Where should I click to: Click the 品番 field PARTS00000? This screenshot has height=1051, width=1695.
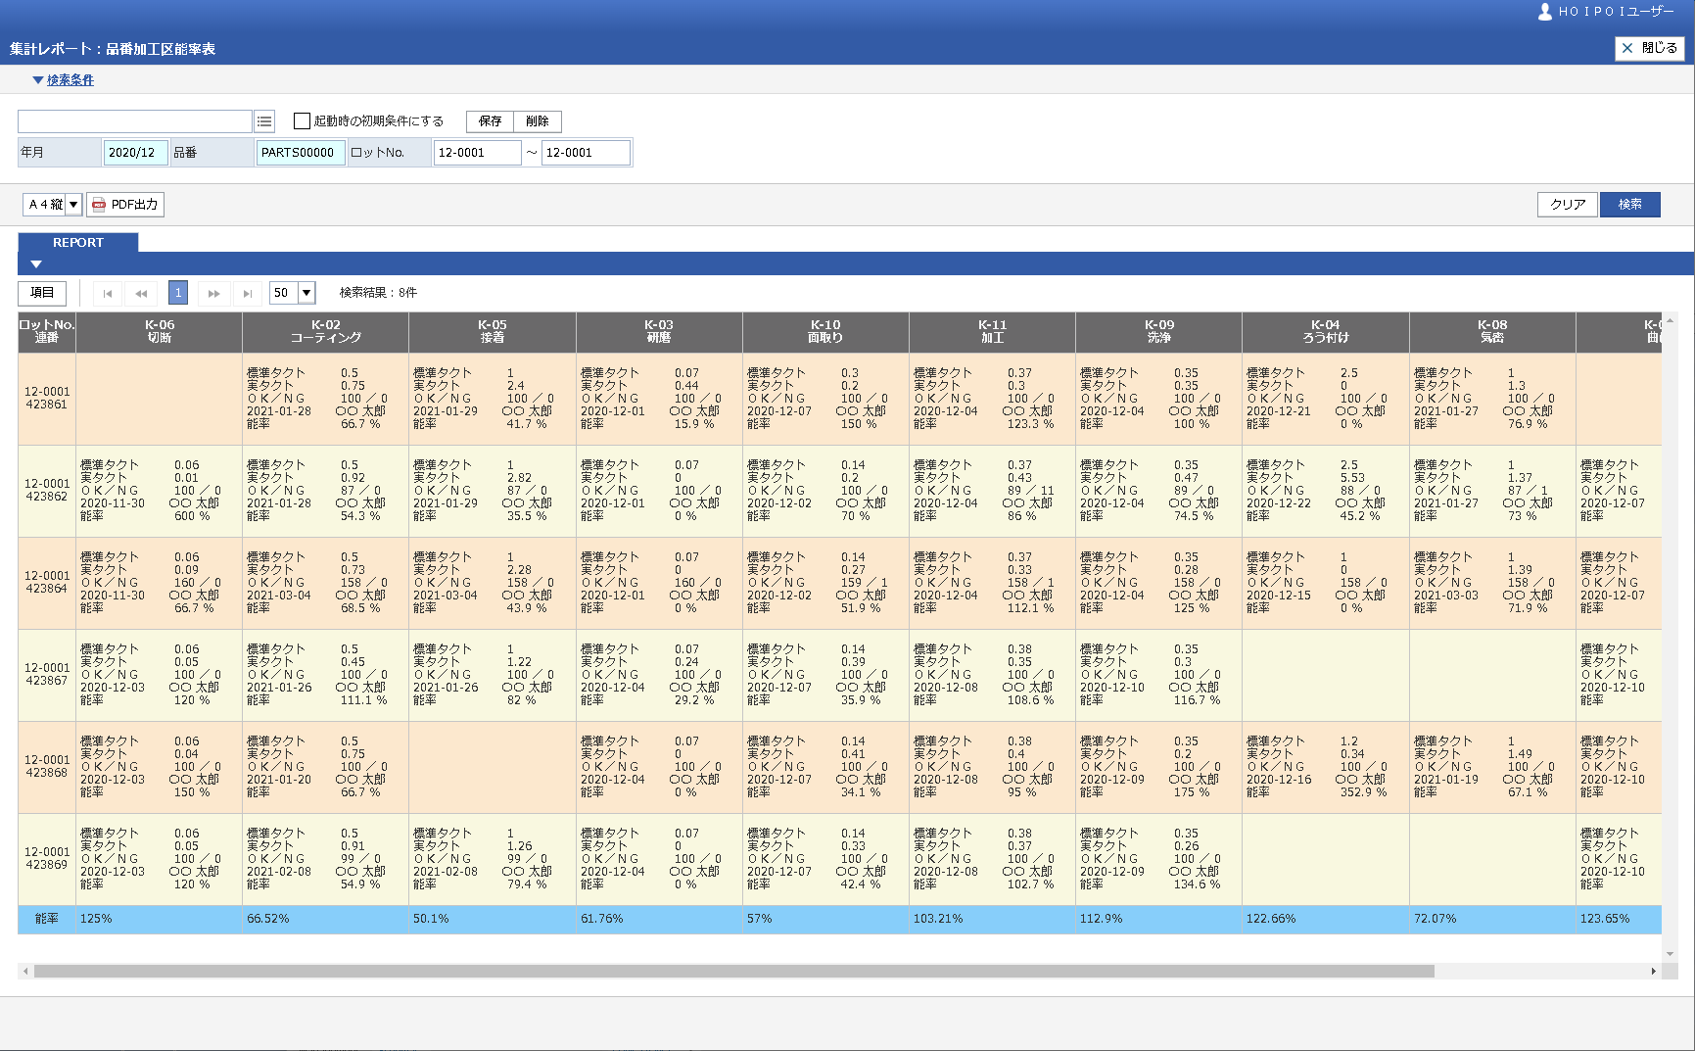[301, 153]
